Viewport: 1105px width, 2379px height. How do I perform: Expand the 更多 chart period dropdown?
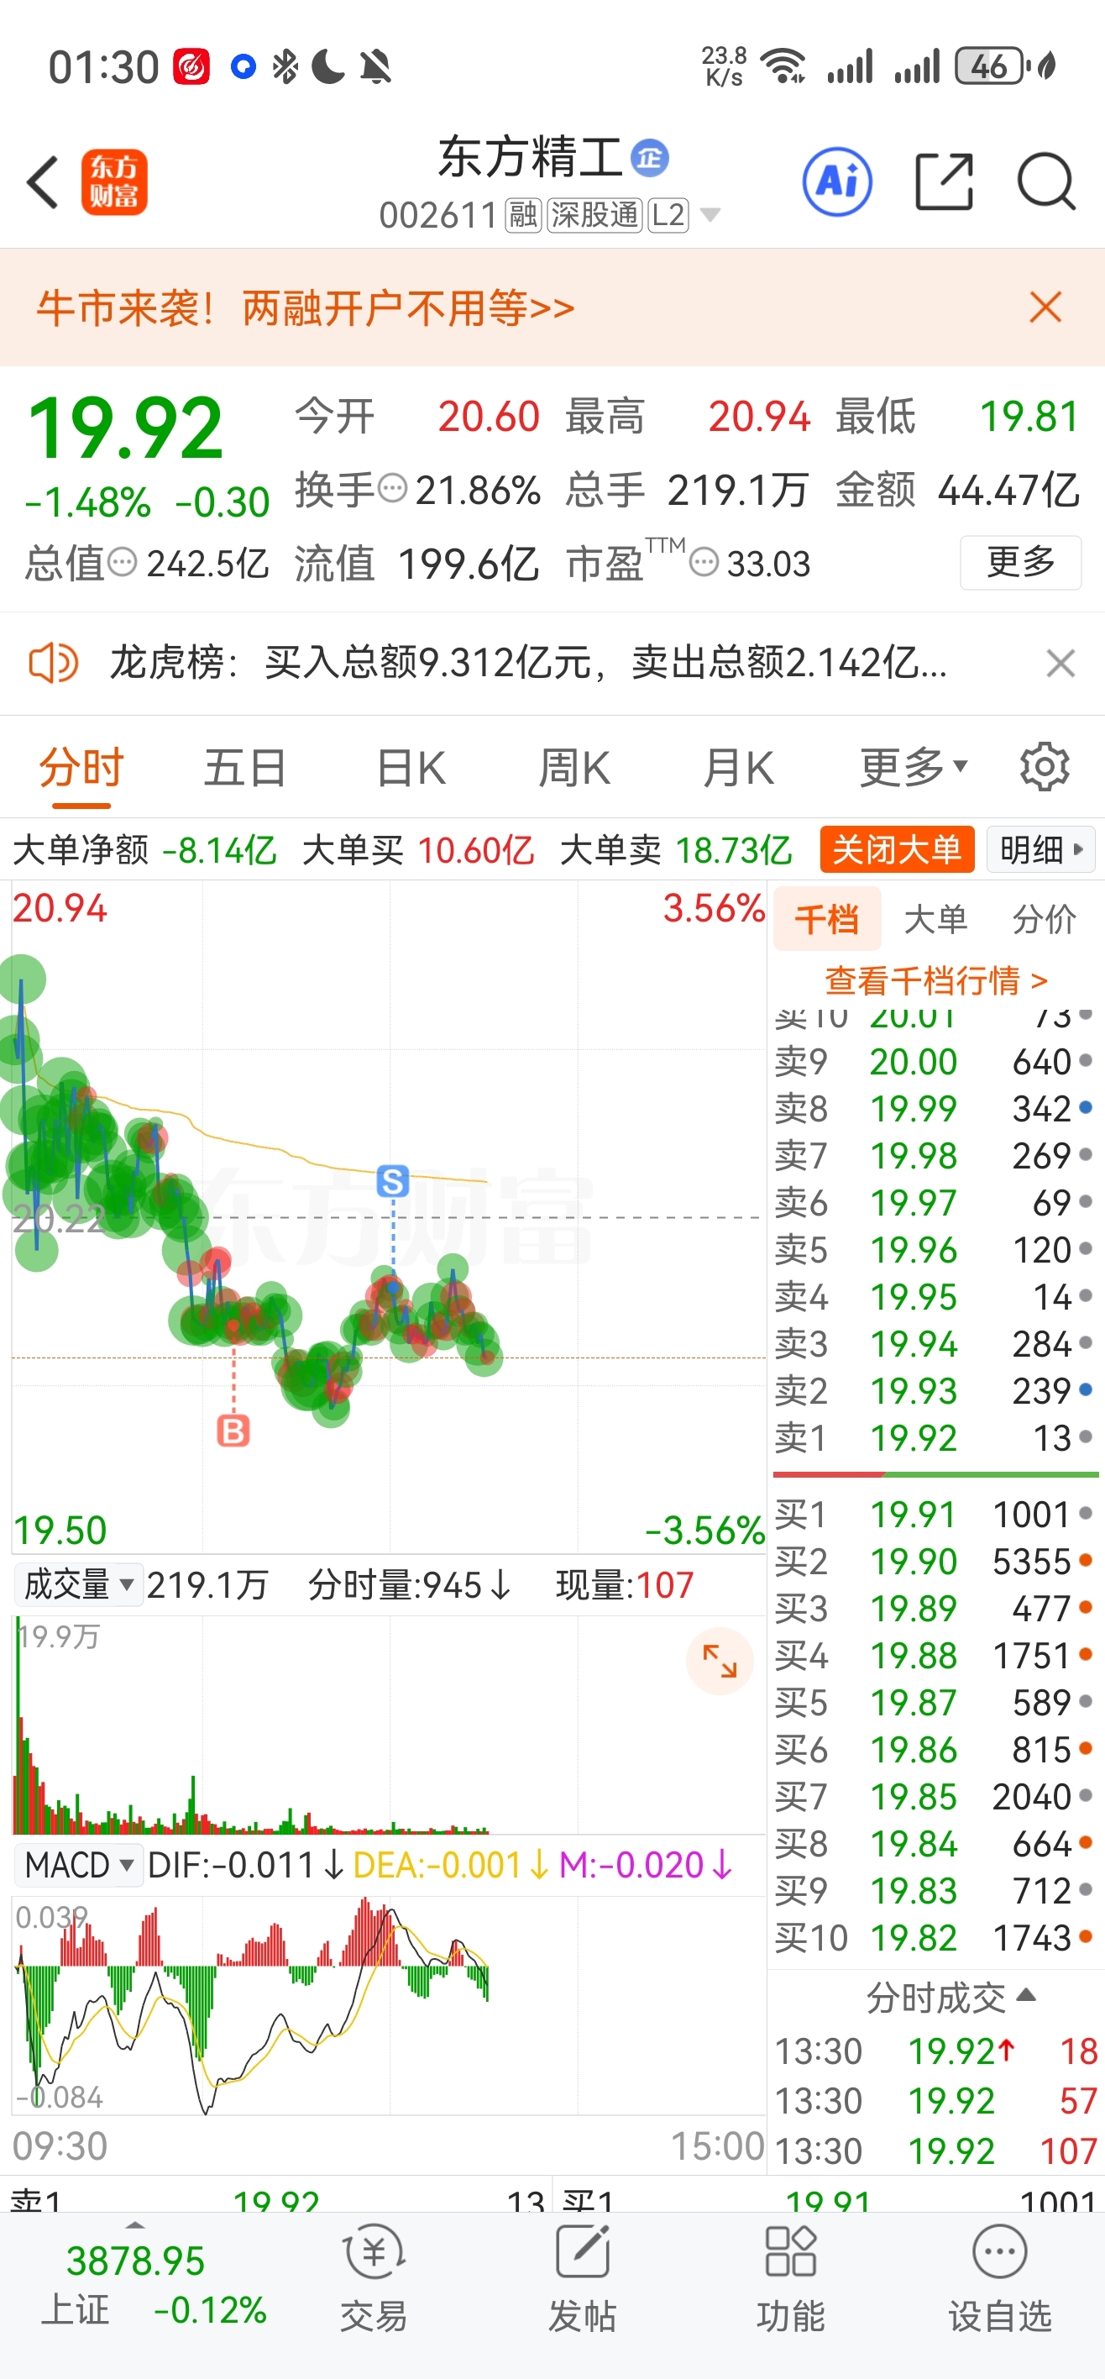(x=913, y=768)
